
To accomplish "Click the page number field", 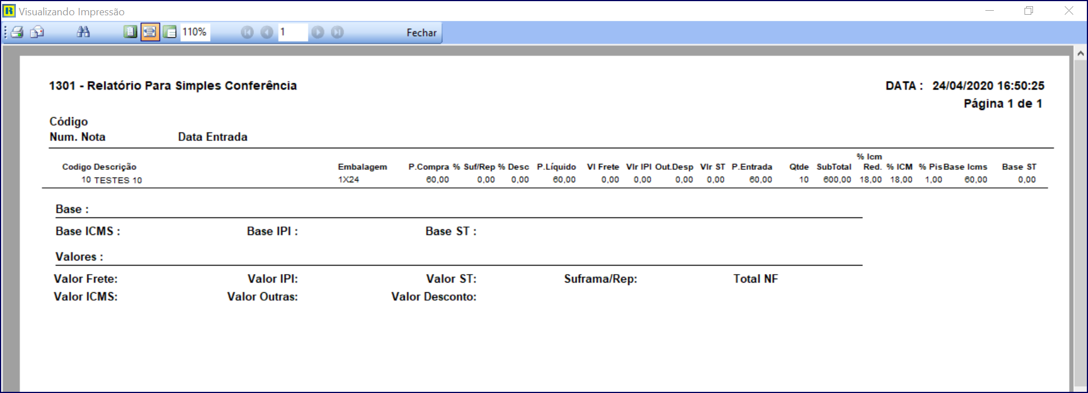I will point(293,32).
